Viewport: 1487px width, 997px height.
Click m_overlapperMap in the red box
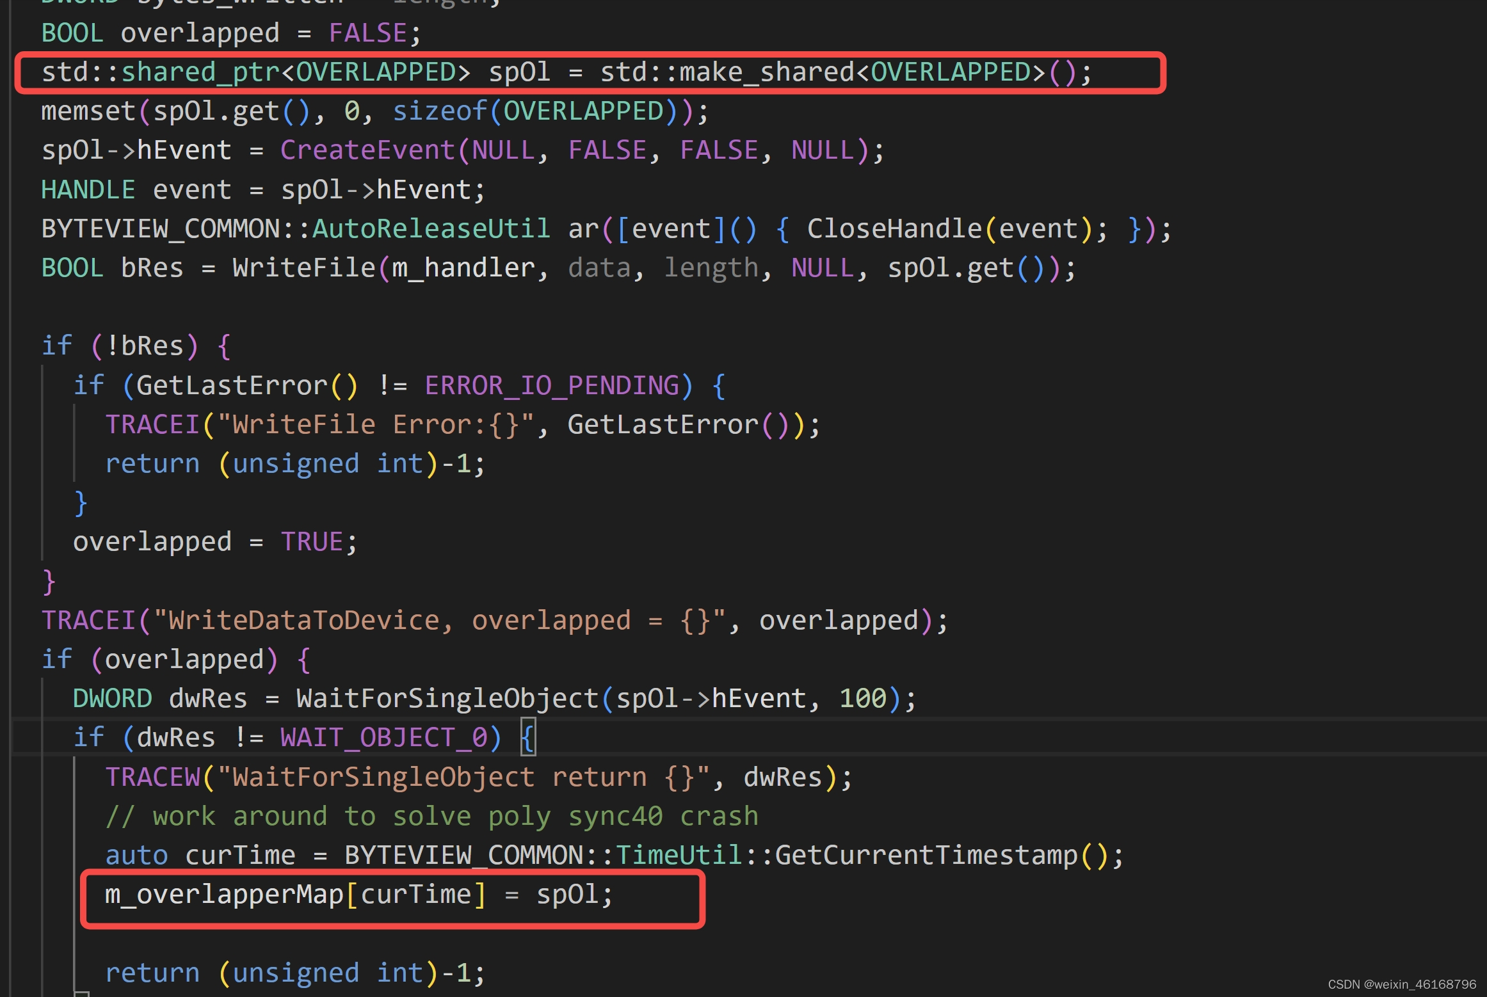[224, 895]
